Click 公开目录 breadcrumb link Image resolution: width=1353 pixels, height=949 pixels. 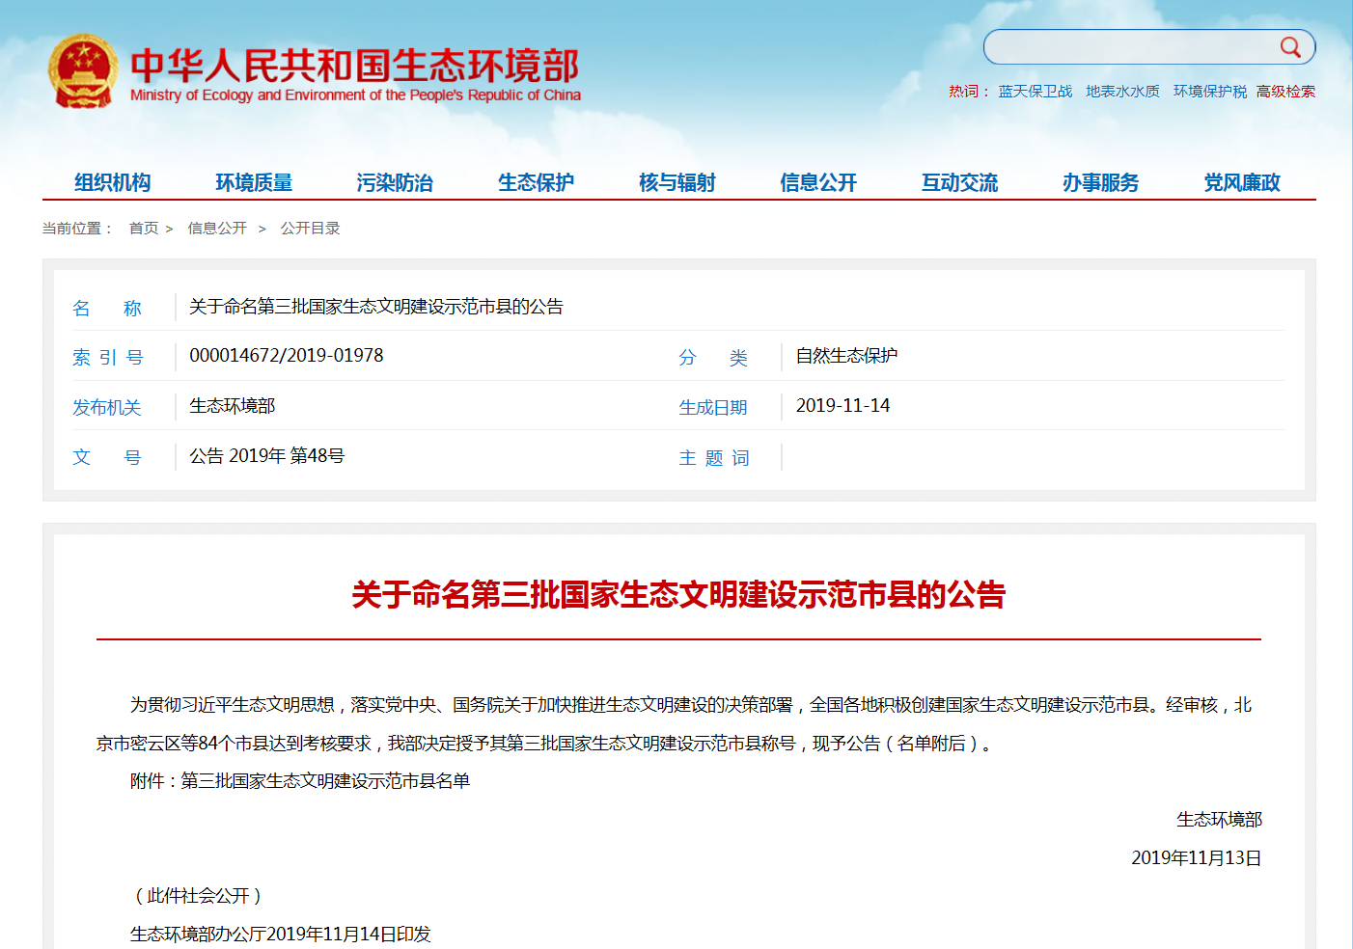[310, 229]
